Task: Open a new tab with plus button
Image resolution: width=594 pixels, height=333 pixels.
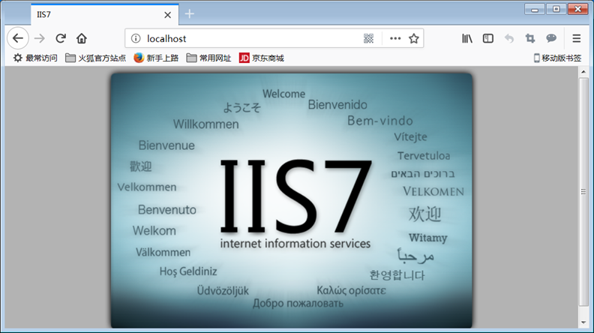Action: coord(190,14)
